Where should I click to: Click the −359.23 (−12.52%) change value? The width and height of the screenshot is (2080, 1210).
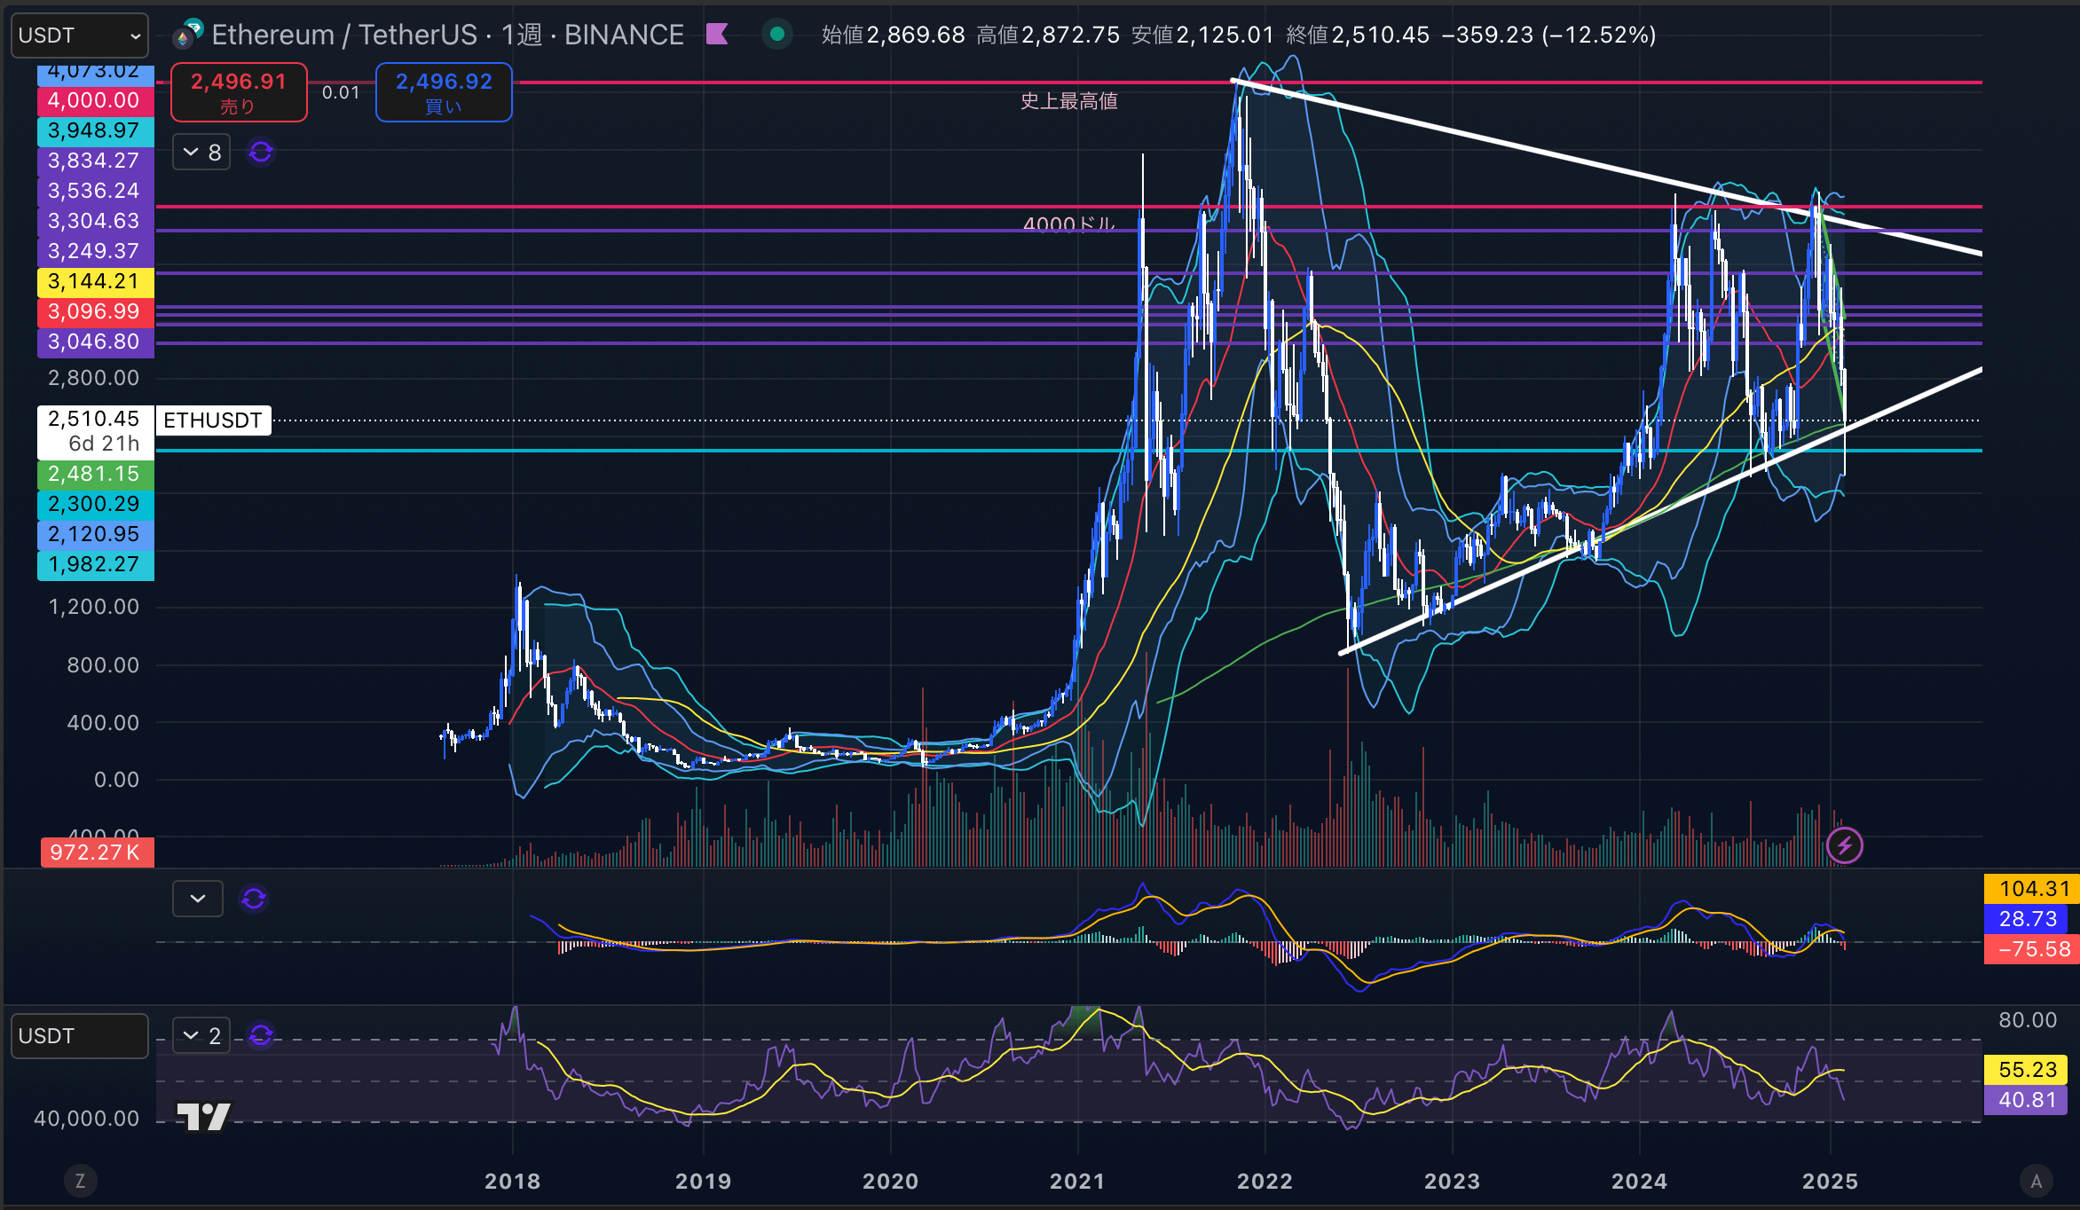pyautogui.click(x=1549, y=35)
